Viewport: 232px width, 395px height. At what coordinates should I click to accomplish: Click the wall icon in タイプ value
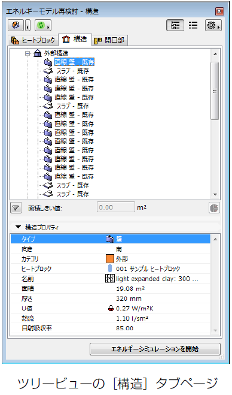[110, 239]
